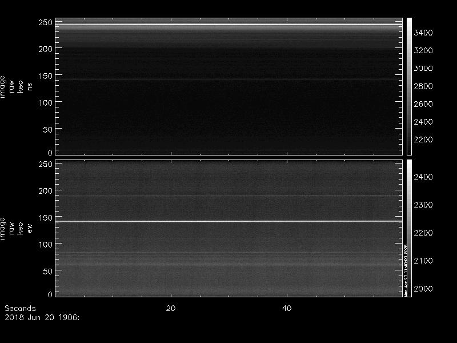The width and height of the screenshot is (457, 343).
Task: Select the '2600' label on the top colorbar
Action: coord(423,104)
